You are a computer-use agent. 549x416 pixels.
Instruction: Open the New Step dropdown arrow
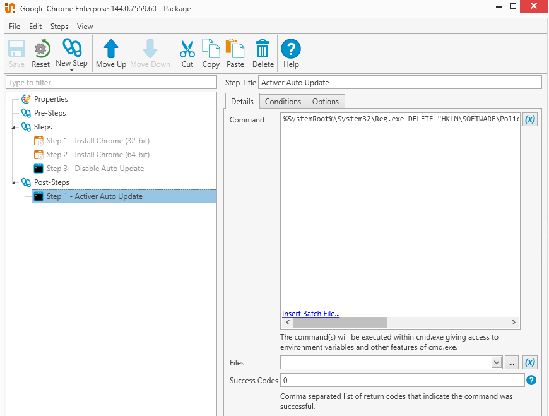coord(72,70)
